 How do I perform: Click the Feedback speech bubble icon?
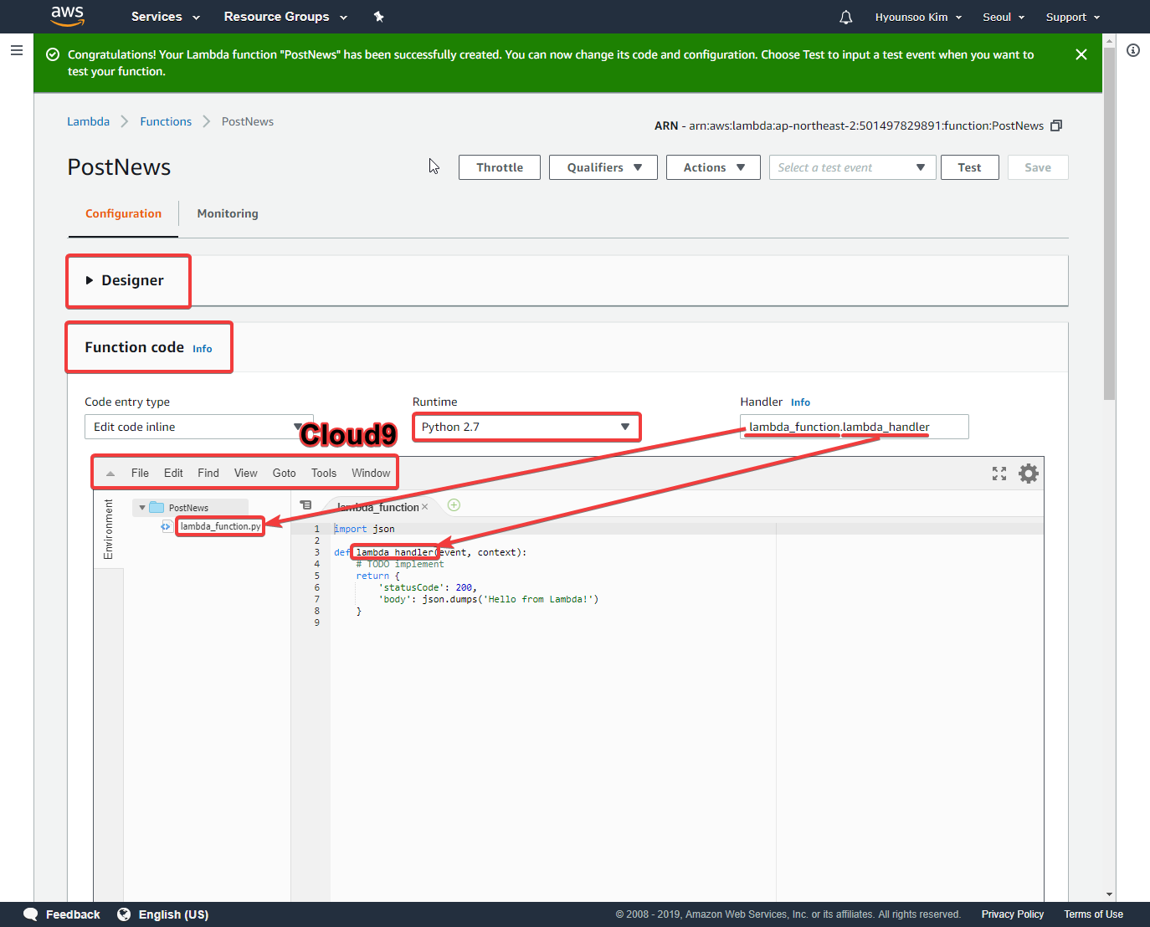(31, 914)
